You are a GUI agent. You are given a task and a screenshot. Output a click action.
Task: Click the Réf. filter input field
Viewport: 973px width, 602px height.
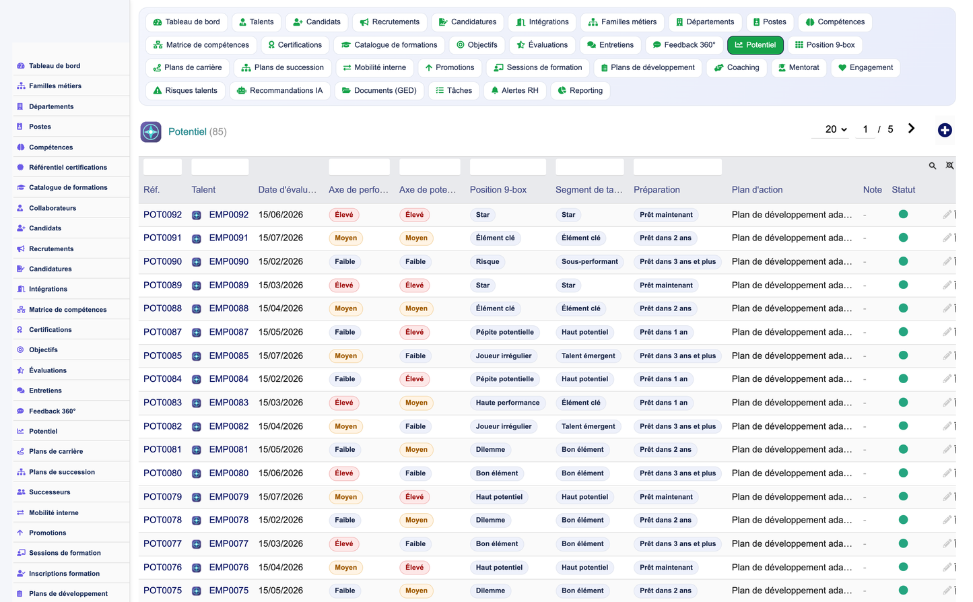162,167
